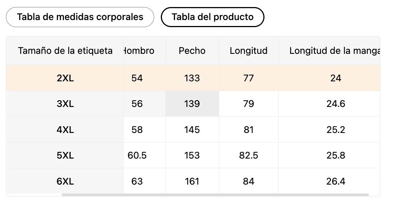Select the 3XL size row label
The width and height of the screenshot is (393, 205).
coord(65,104)
